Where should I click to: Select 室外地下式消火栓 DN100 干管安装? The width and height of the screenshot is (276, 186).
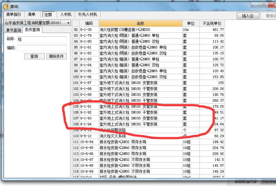(149, 89)
